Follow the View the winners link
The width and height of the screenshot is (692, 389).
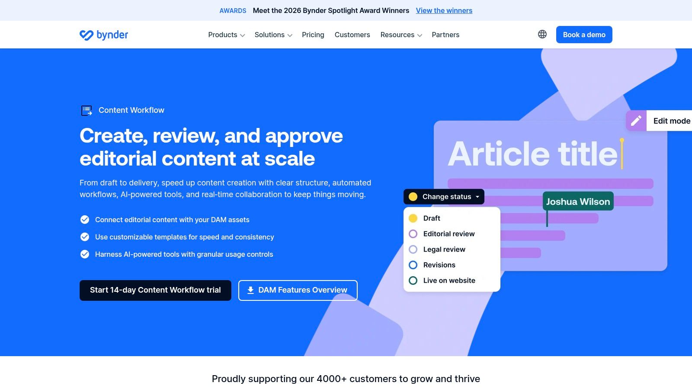click(x=444, y=10)
